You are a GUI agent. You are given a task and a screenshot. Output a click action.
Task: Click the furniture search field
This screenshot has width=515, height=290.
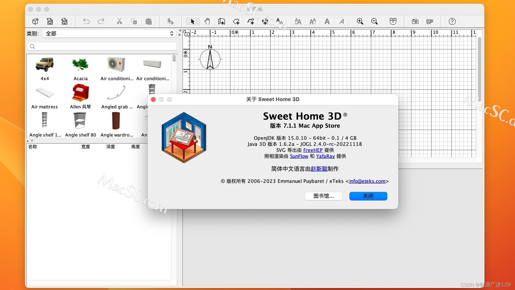(102, 46)
